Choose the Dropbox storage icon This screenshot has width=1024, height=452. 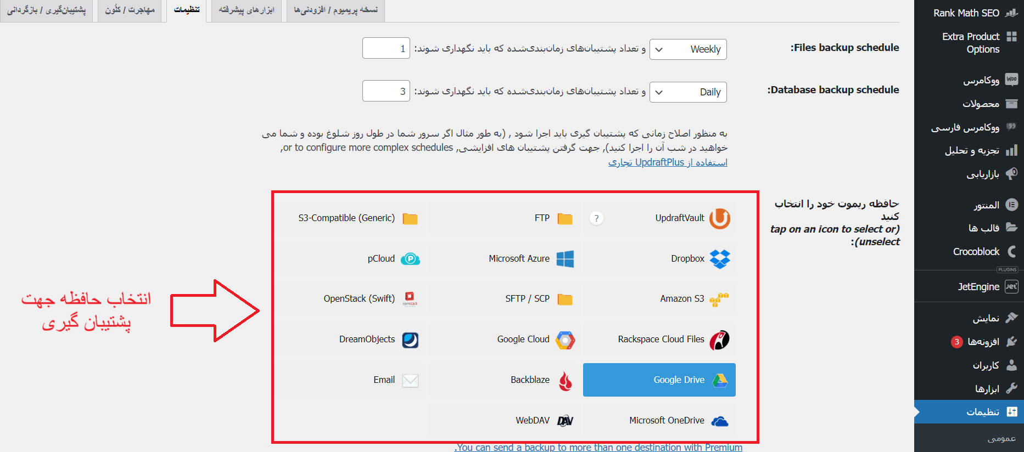[719, 259]
